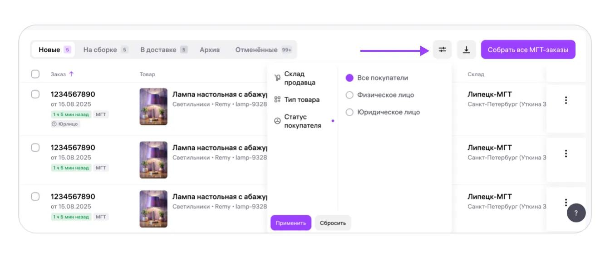The height and width of the screenshot is (258, 610).
Task: Click the sort arrow next to Заказ
Action: click(71, 74)
